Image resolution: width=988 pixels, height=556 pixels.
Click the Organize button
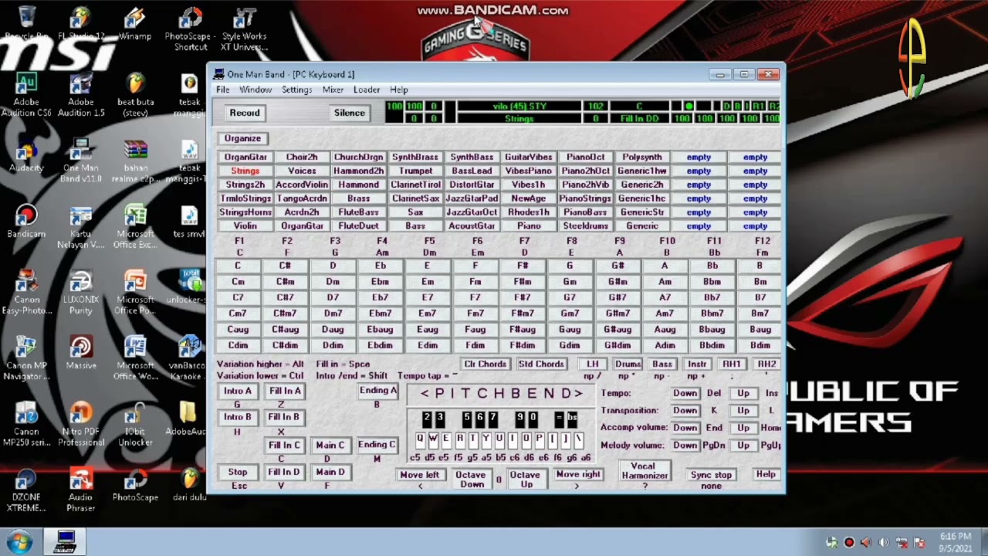coord(242,138)
